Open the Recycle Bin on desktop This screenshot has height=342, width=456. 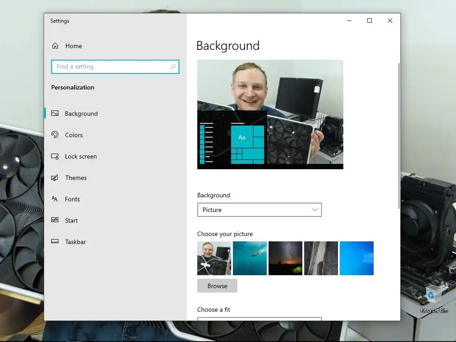click(434, 299)
